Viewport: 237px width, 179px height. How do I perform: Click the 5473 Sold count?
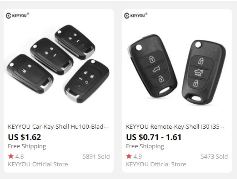(214, 156)
